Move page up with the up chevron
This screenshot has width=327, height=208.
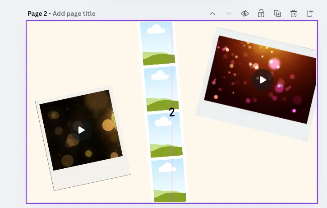[212, 14]
